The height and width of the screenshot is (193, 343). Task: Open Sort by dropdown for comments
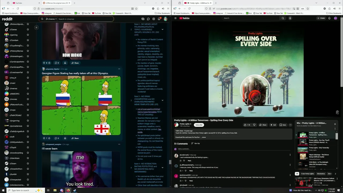click(195, 143)
